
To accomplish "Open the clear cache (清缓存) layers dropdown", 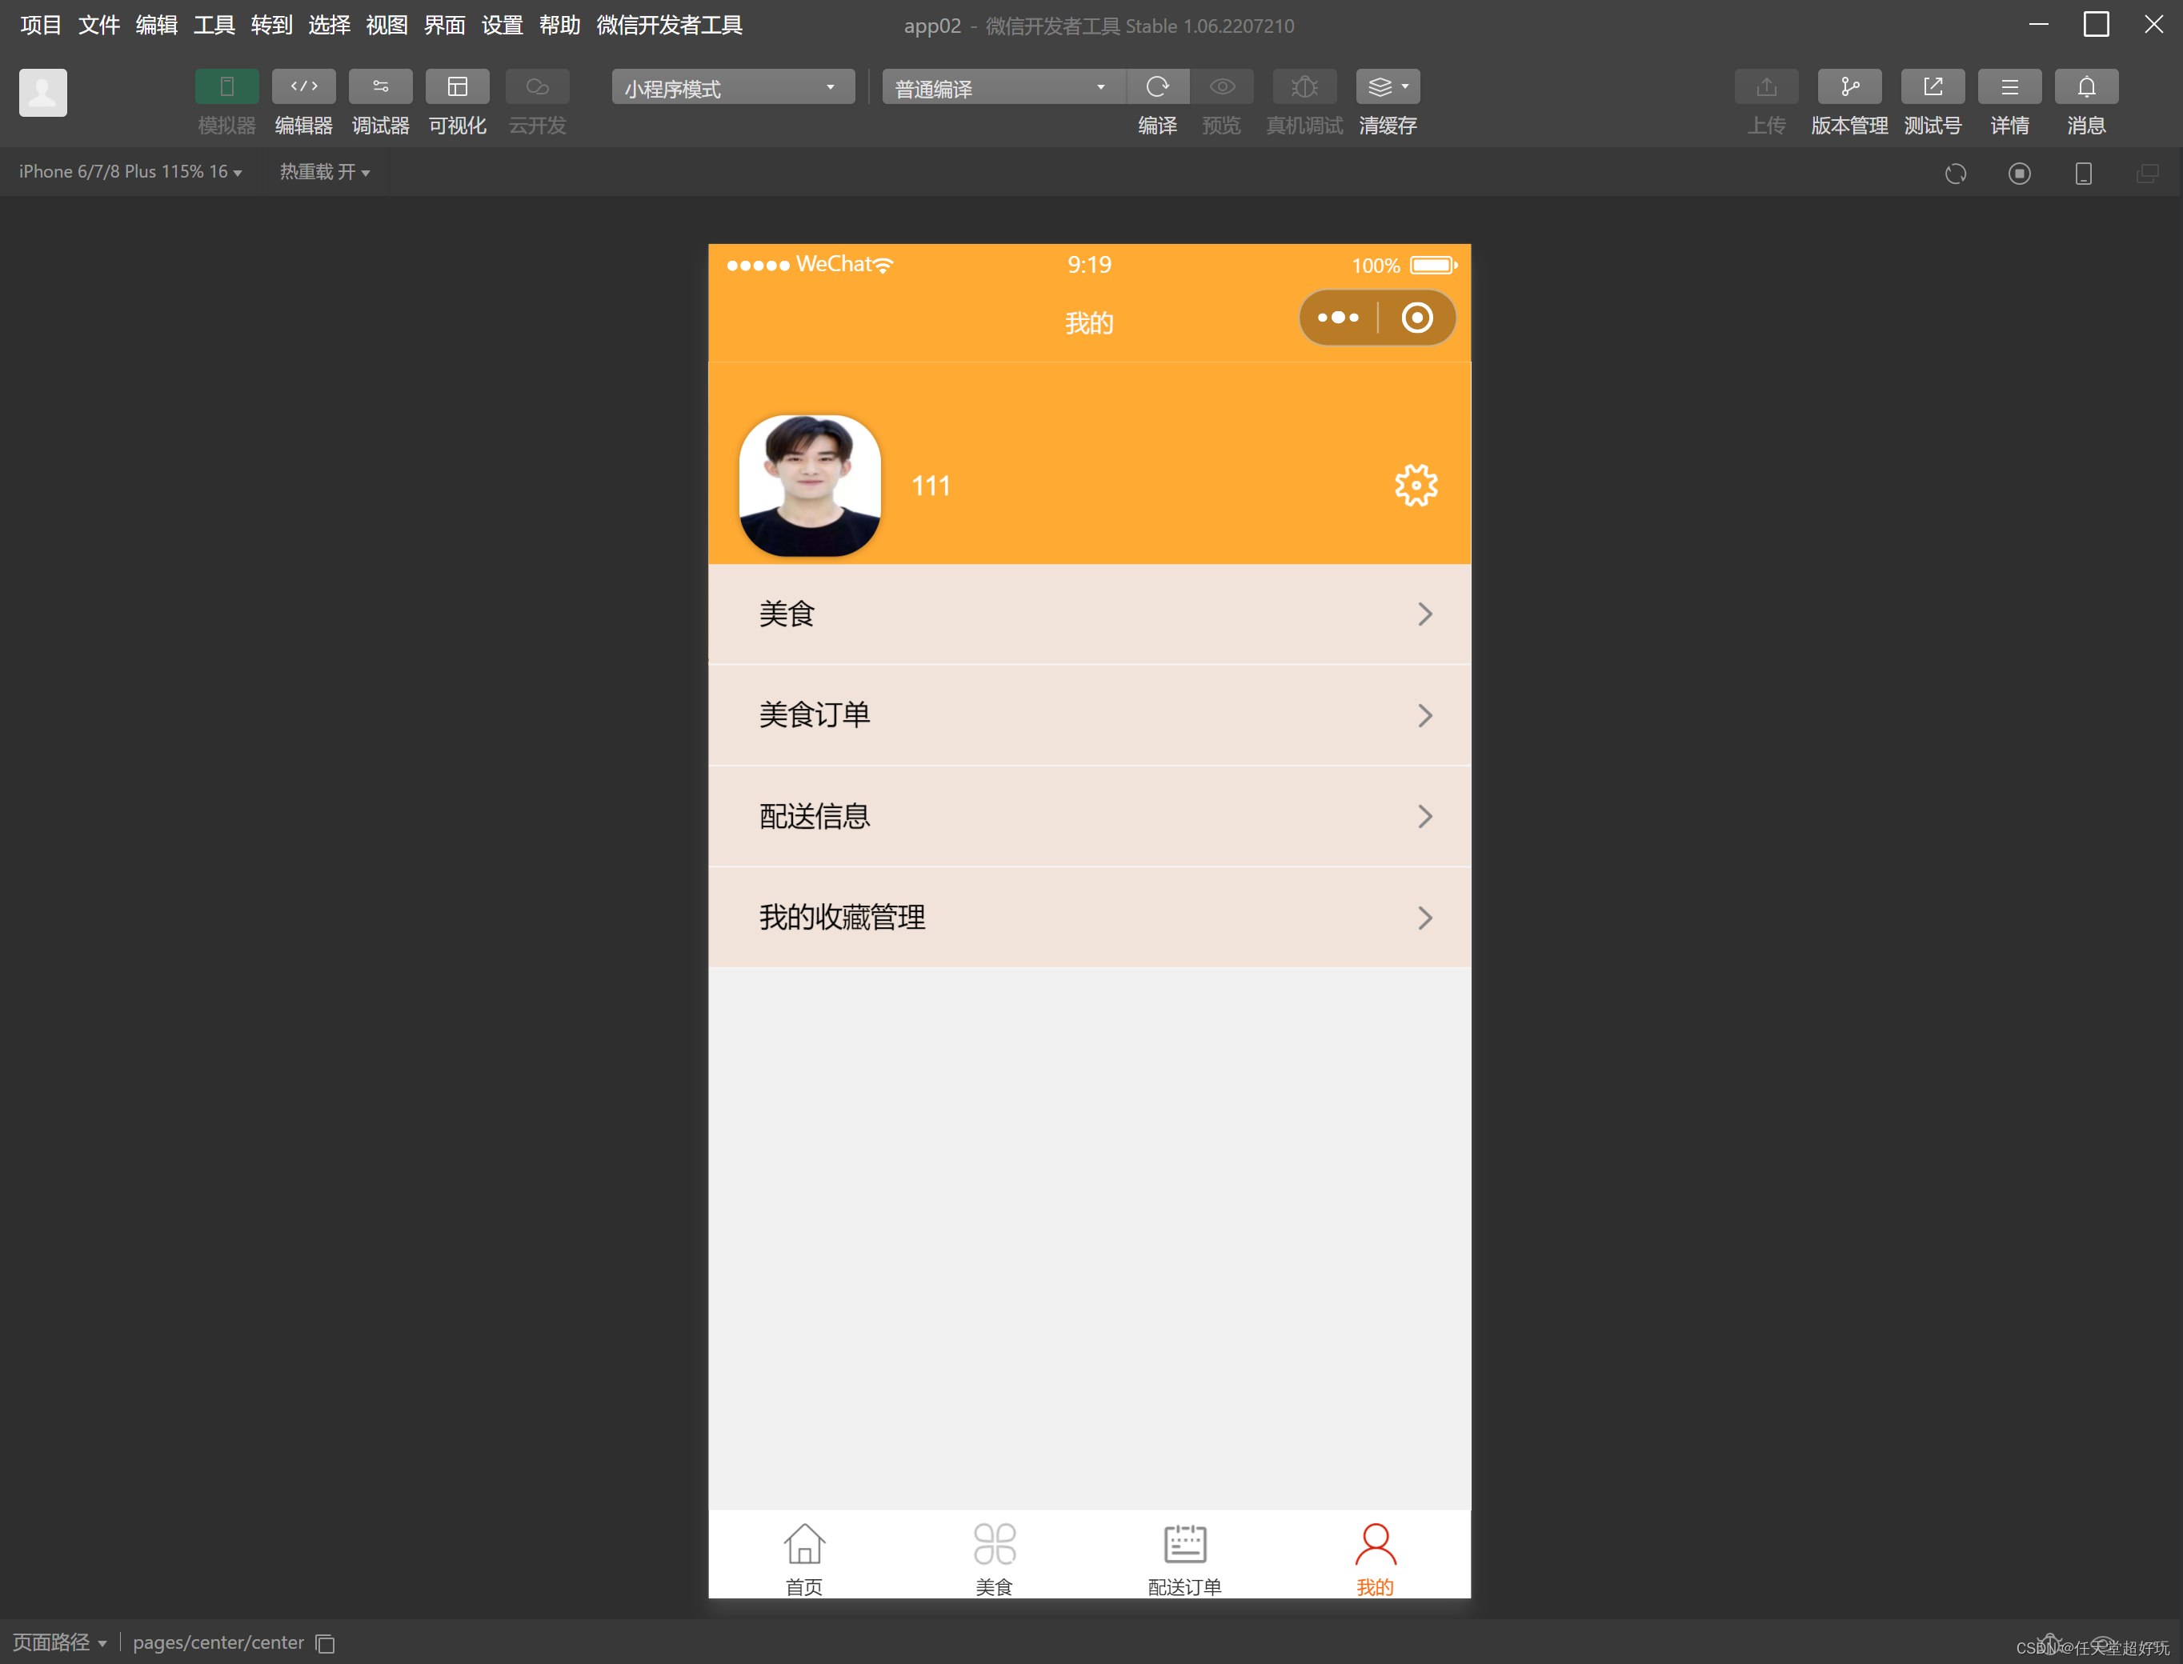I will pyautogui.click(x=1388, y=87).
